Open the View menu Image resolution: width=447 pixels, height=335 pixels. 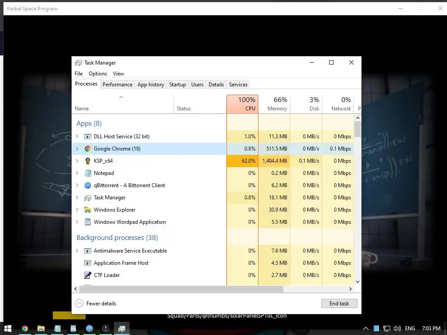point(118,74)
